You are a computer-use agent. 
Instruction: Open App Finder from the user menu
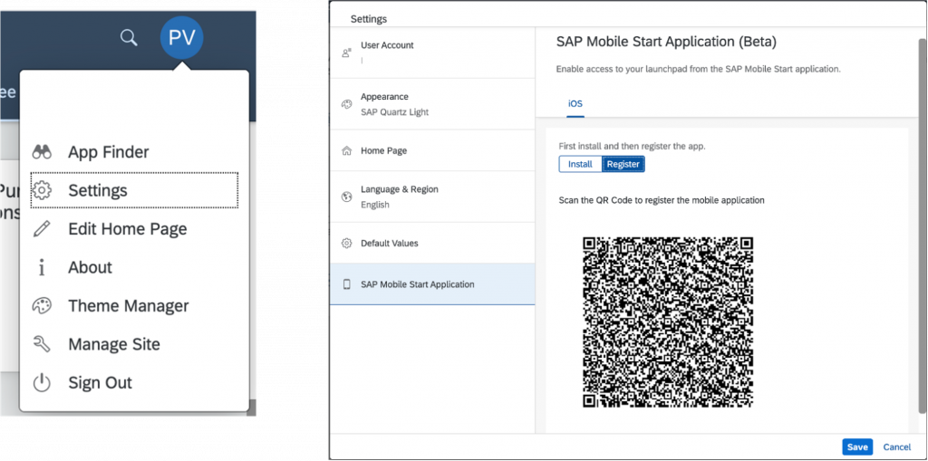point(134,152)
